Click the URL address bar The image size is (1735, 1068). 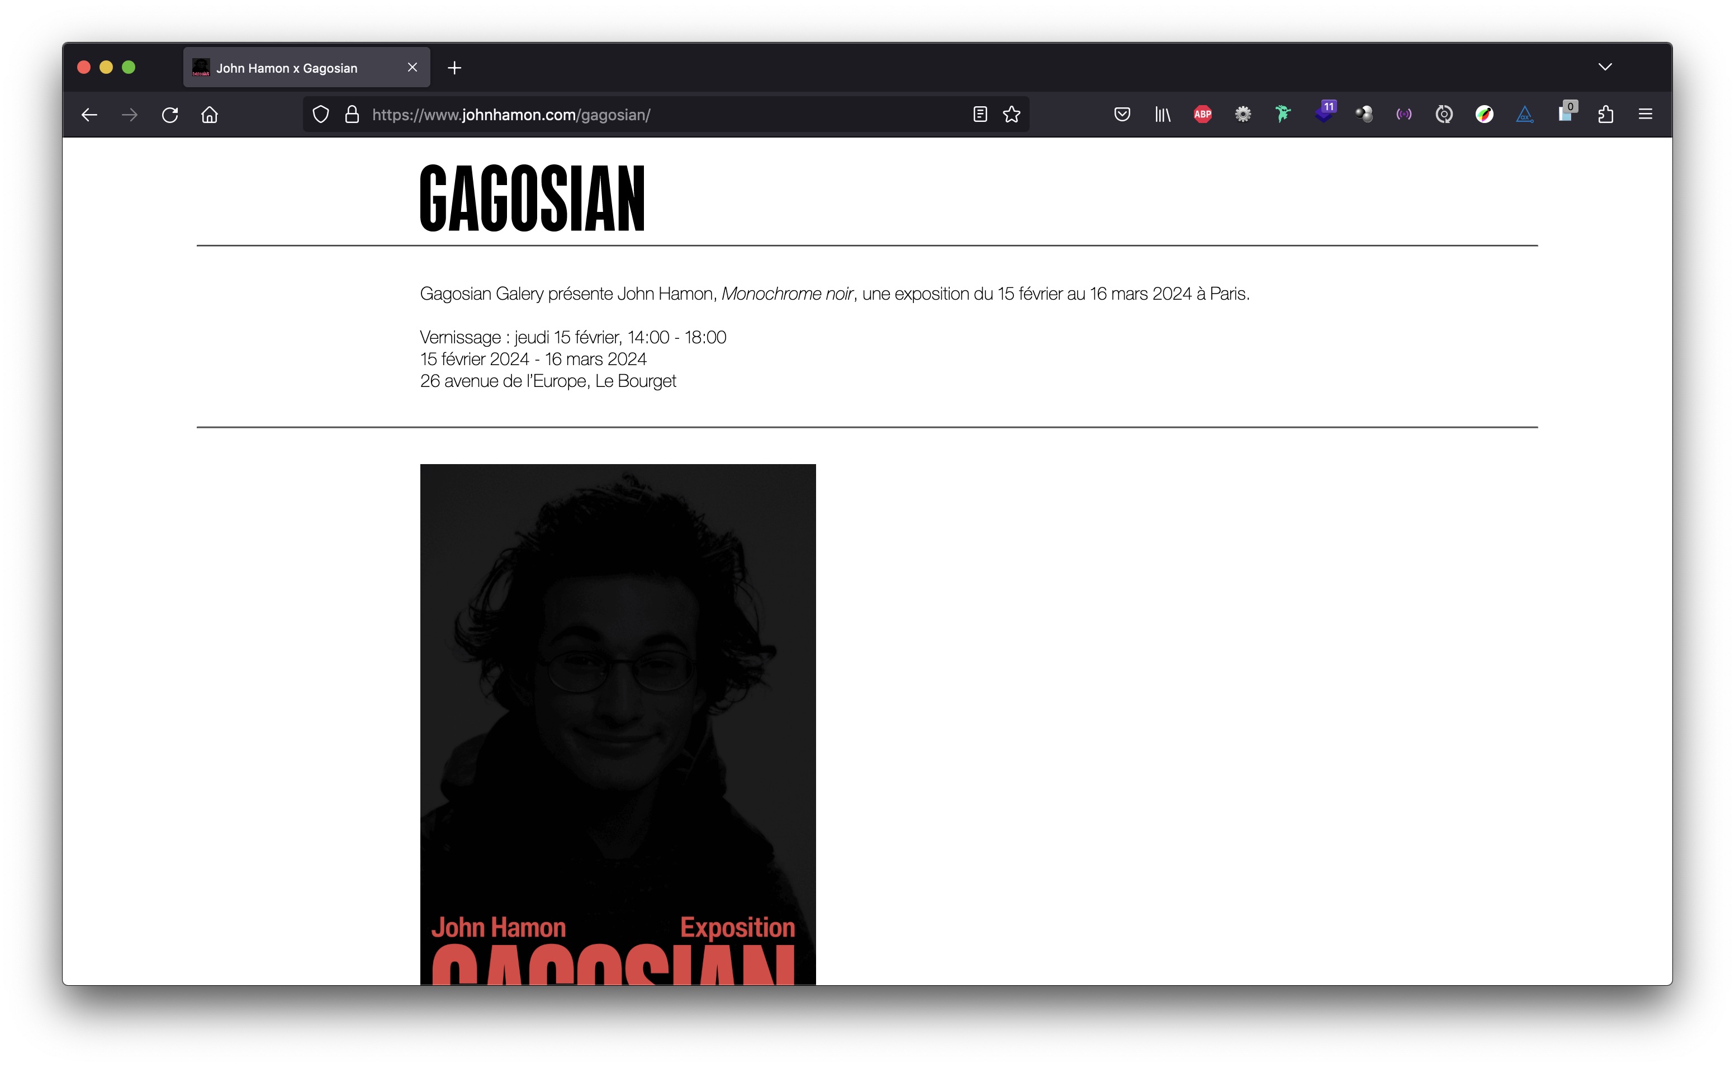[x=666, y=115]
